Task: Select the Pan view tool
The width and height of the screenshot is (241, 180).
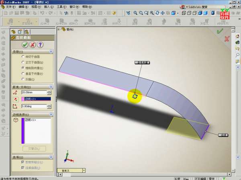Action: coord(163,13)
